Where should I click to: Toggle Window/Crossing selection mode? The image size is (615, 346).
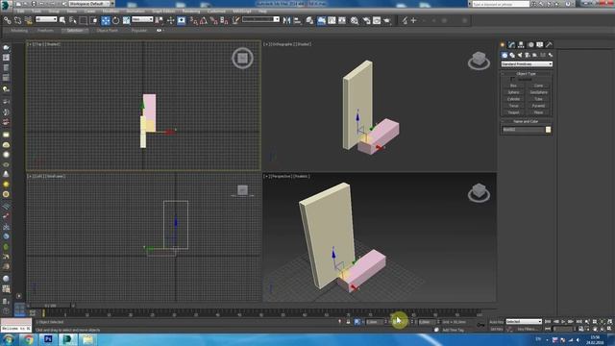94,20
